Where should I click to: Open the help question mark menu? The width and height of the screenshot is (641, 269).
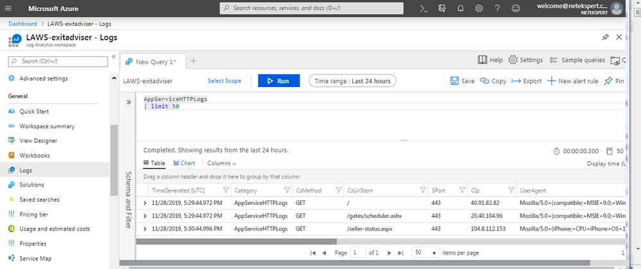pyautogui.click(x=497, y=8)
